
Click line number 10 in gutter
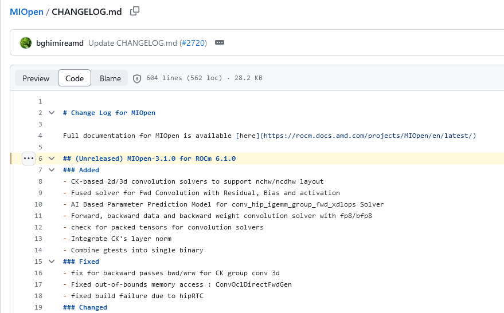point(38,204)
